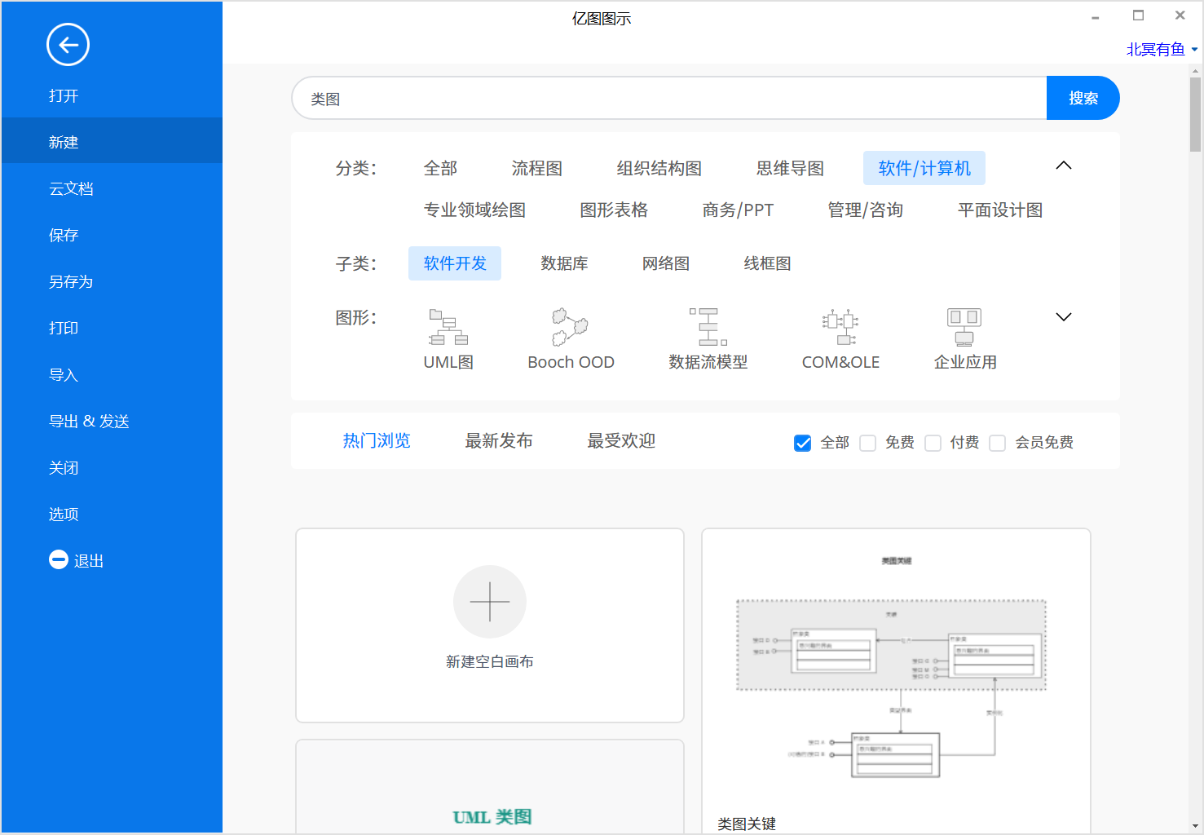Click the search input field containing 类图
The height and width of the screenshot is (835, 1204).
coord(669,98)
